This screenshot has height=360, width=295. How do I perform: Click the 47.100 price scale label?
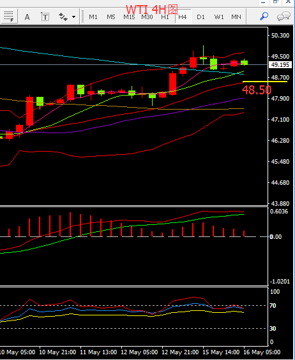(280, 119)
